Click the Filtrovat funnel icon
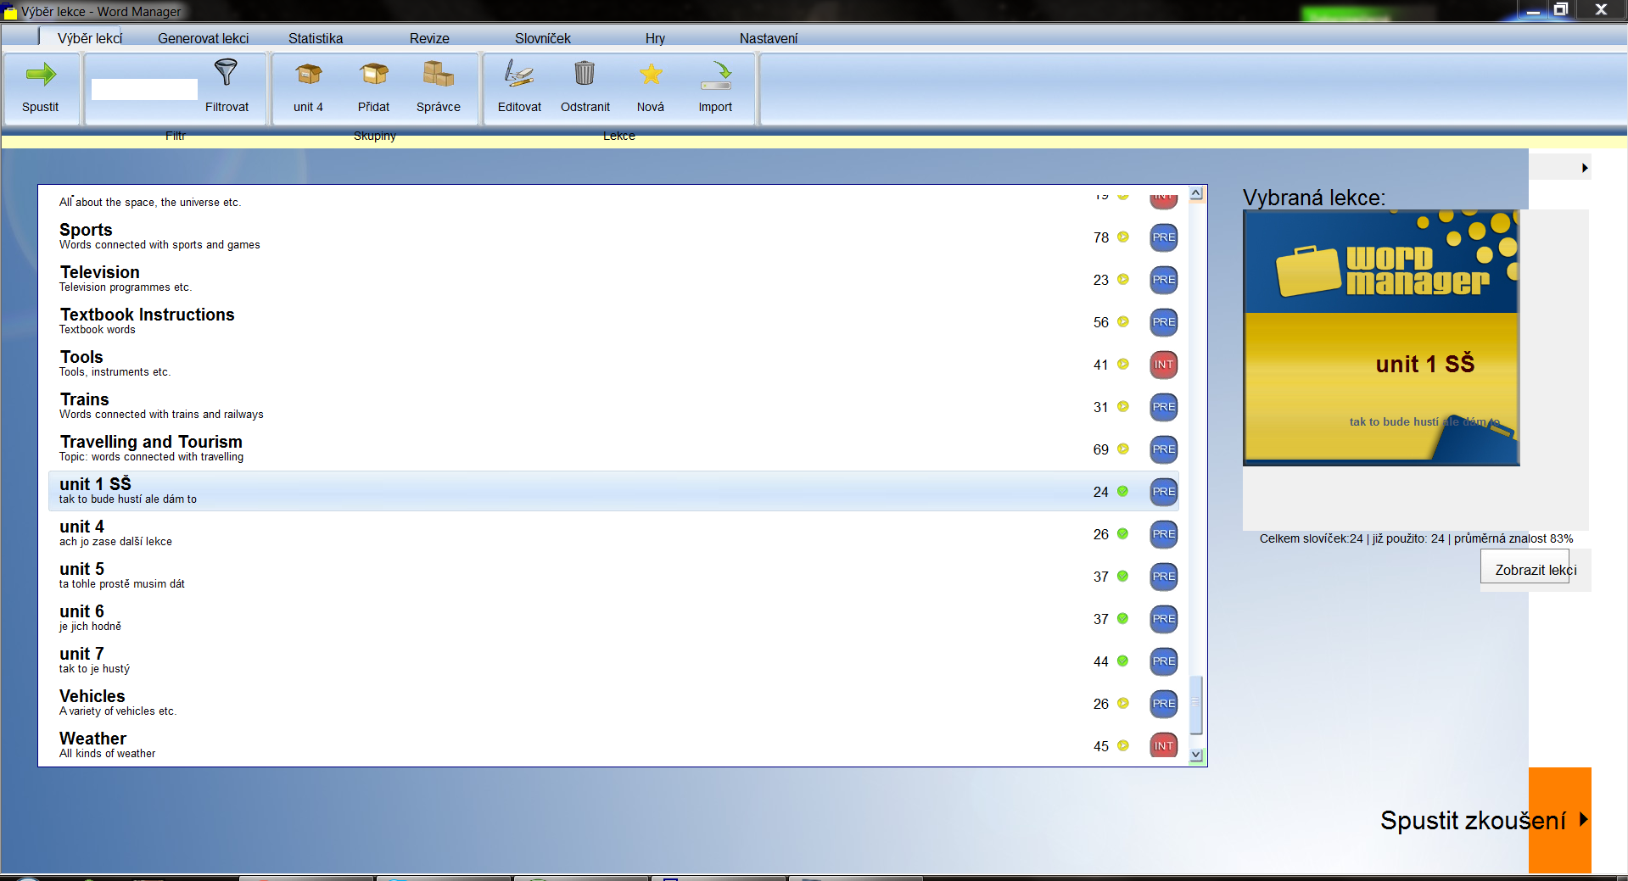 [226, 73]
